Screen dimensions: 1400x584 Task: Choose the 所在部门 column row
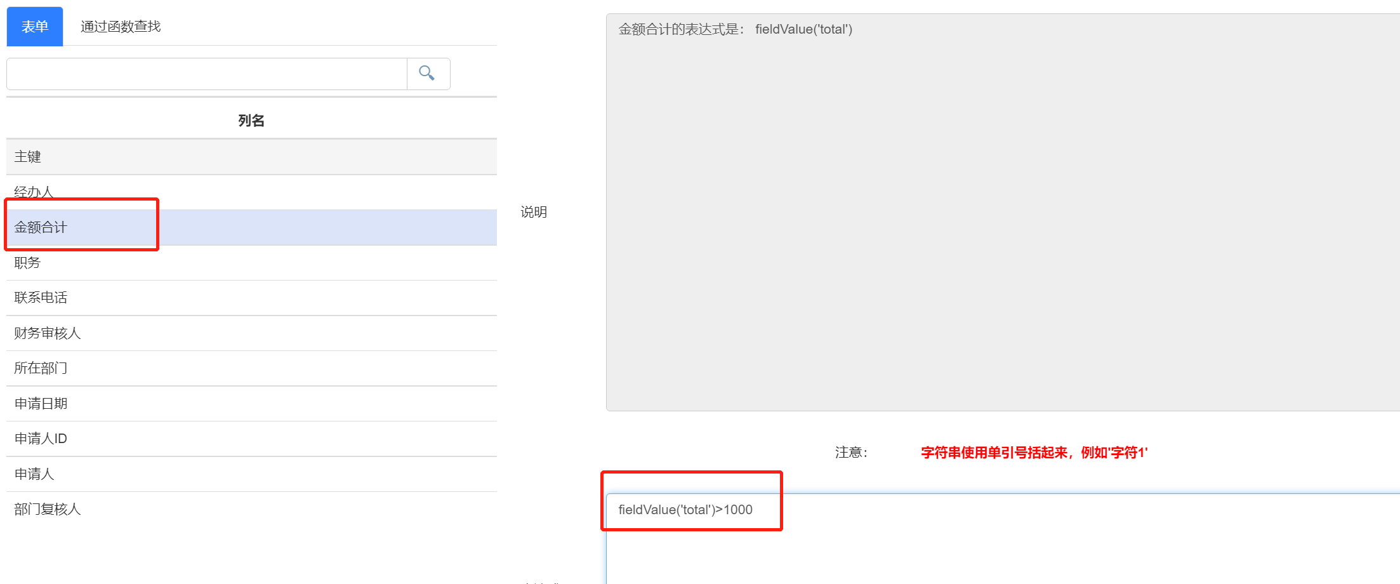click(x=251, y=368)
